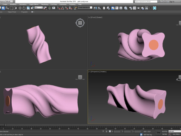181x136 pixels.
Task: Toggle Absolute/Offset transform type-in mode
Action: 110,131
